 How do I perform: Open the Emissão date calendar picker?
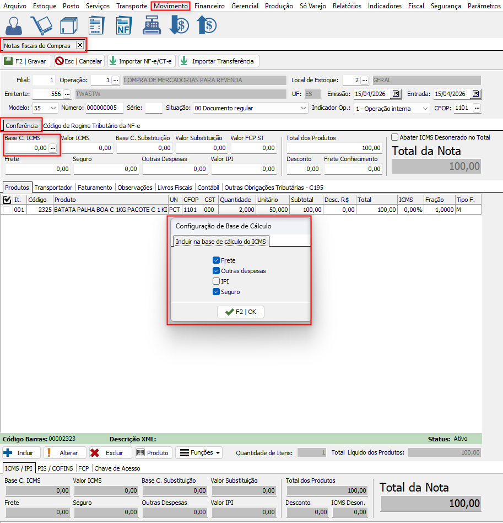click(396, 94)
